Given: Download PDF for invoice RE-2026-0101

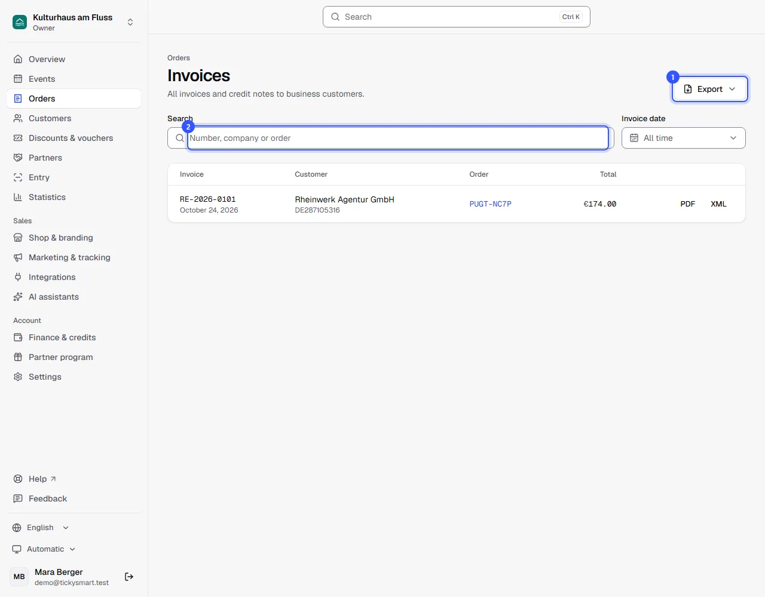Looking at the screenshot, I should [x=687, y=204].
